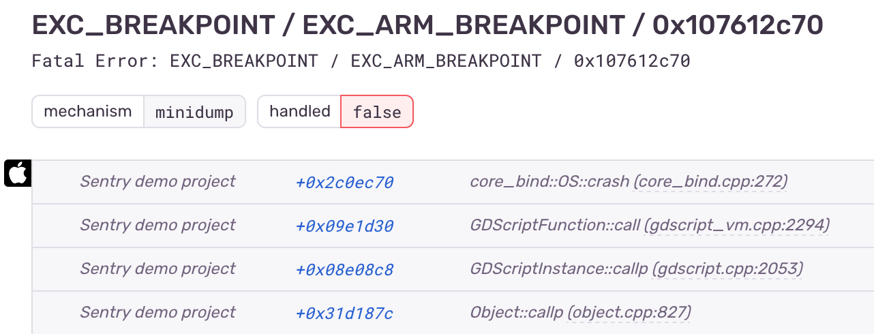Click object.cpp:827 source reference
874x334 pixels.
coord(631,313)
